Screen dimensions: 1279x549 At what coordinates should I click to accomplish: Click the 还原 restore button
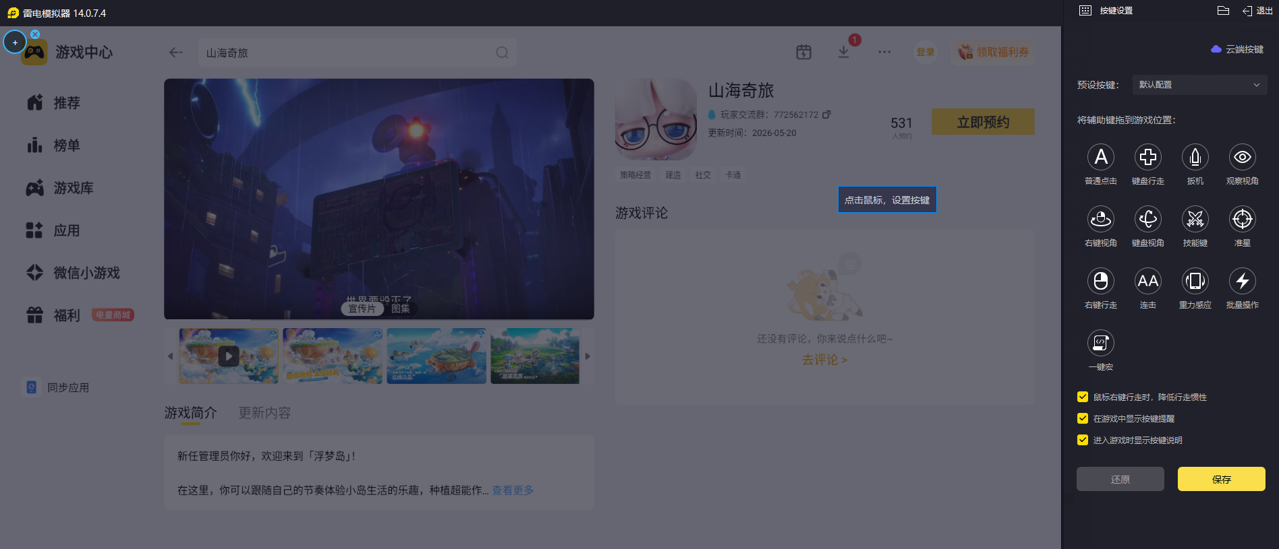1120,479
